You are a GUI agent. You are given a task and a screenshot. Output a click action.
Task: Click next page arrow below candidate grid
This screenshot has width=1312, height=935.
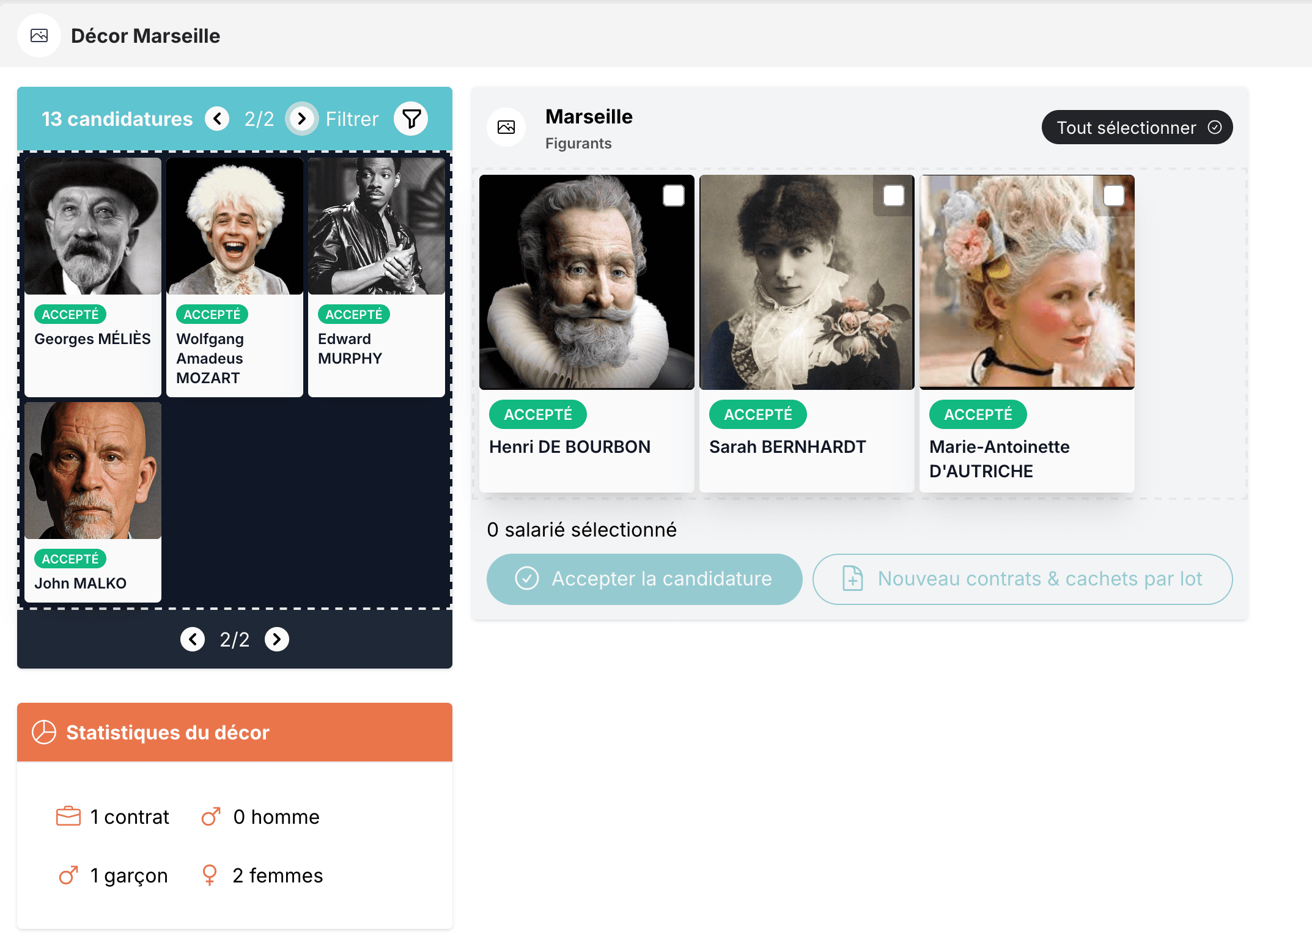(x=277, y=639)
